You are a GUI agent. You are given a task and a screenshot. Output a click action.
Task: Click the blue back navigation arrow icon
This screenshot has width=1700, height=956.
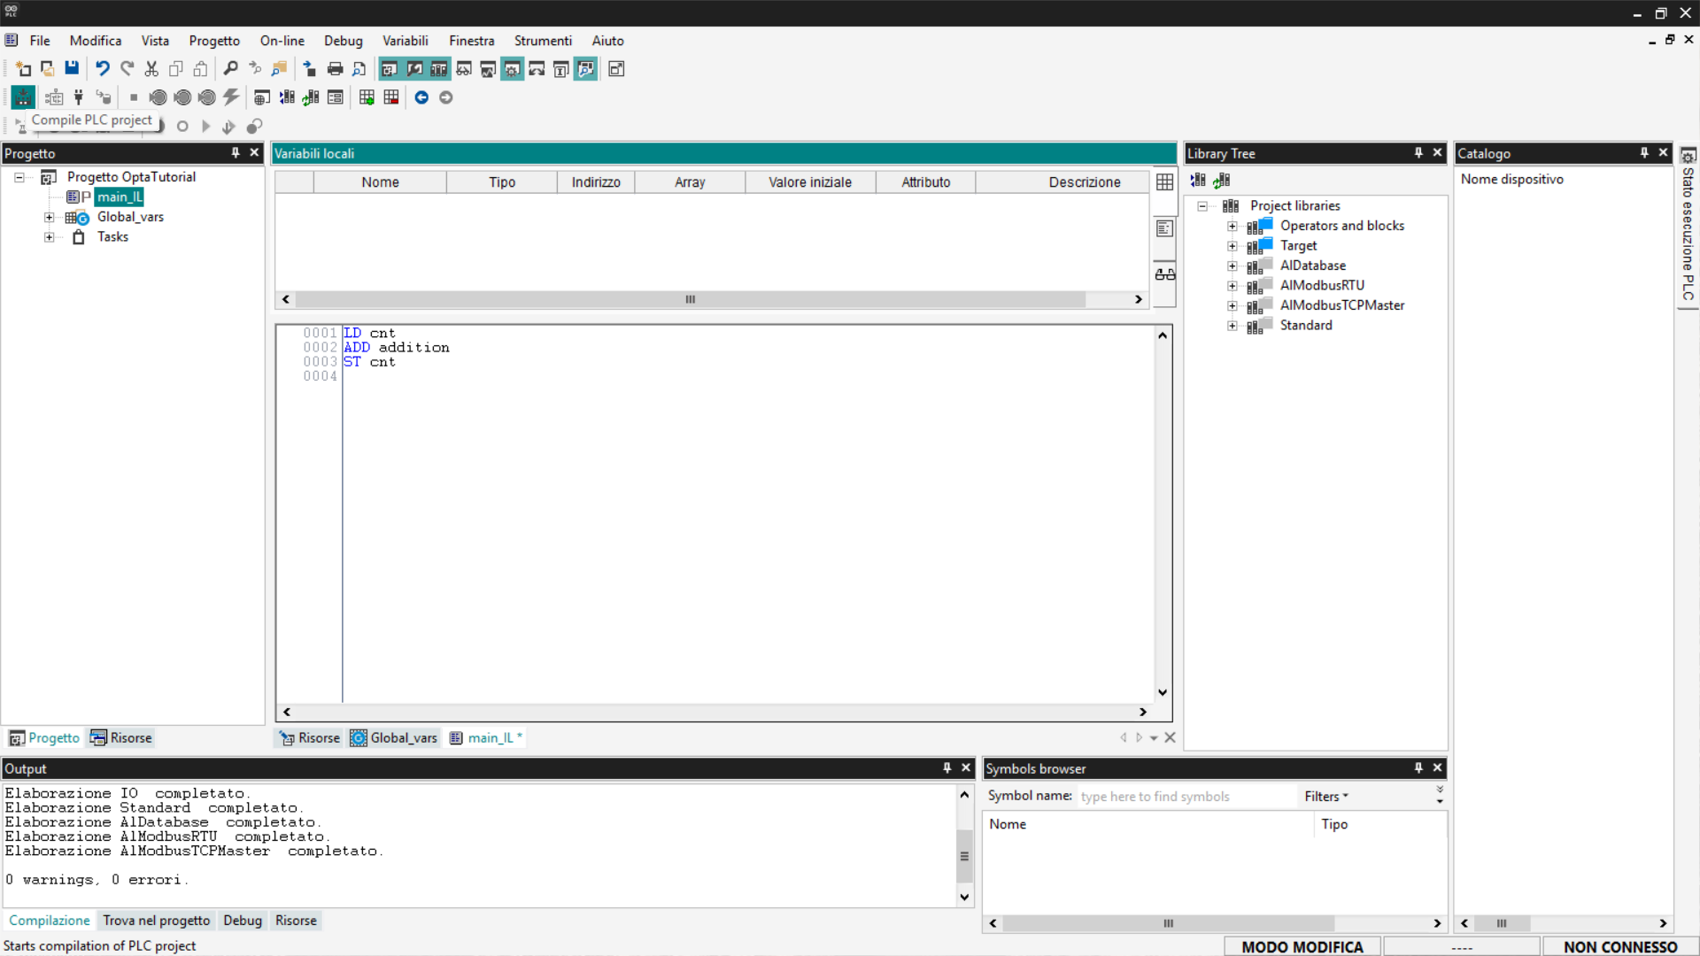pos(421,97)
